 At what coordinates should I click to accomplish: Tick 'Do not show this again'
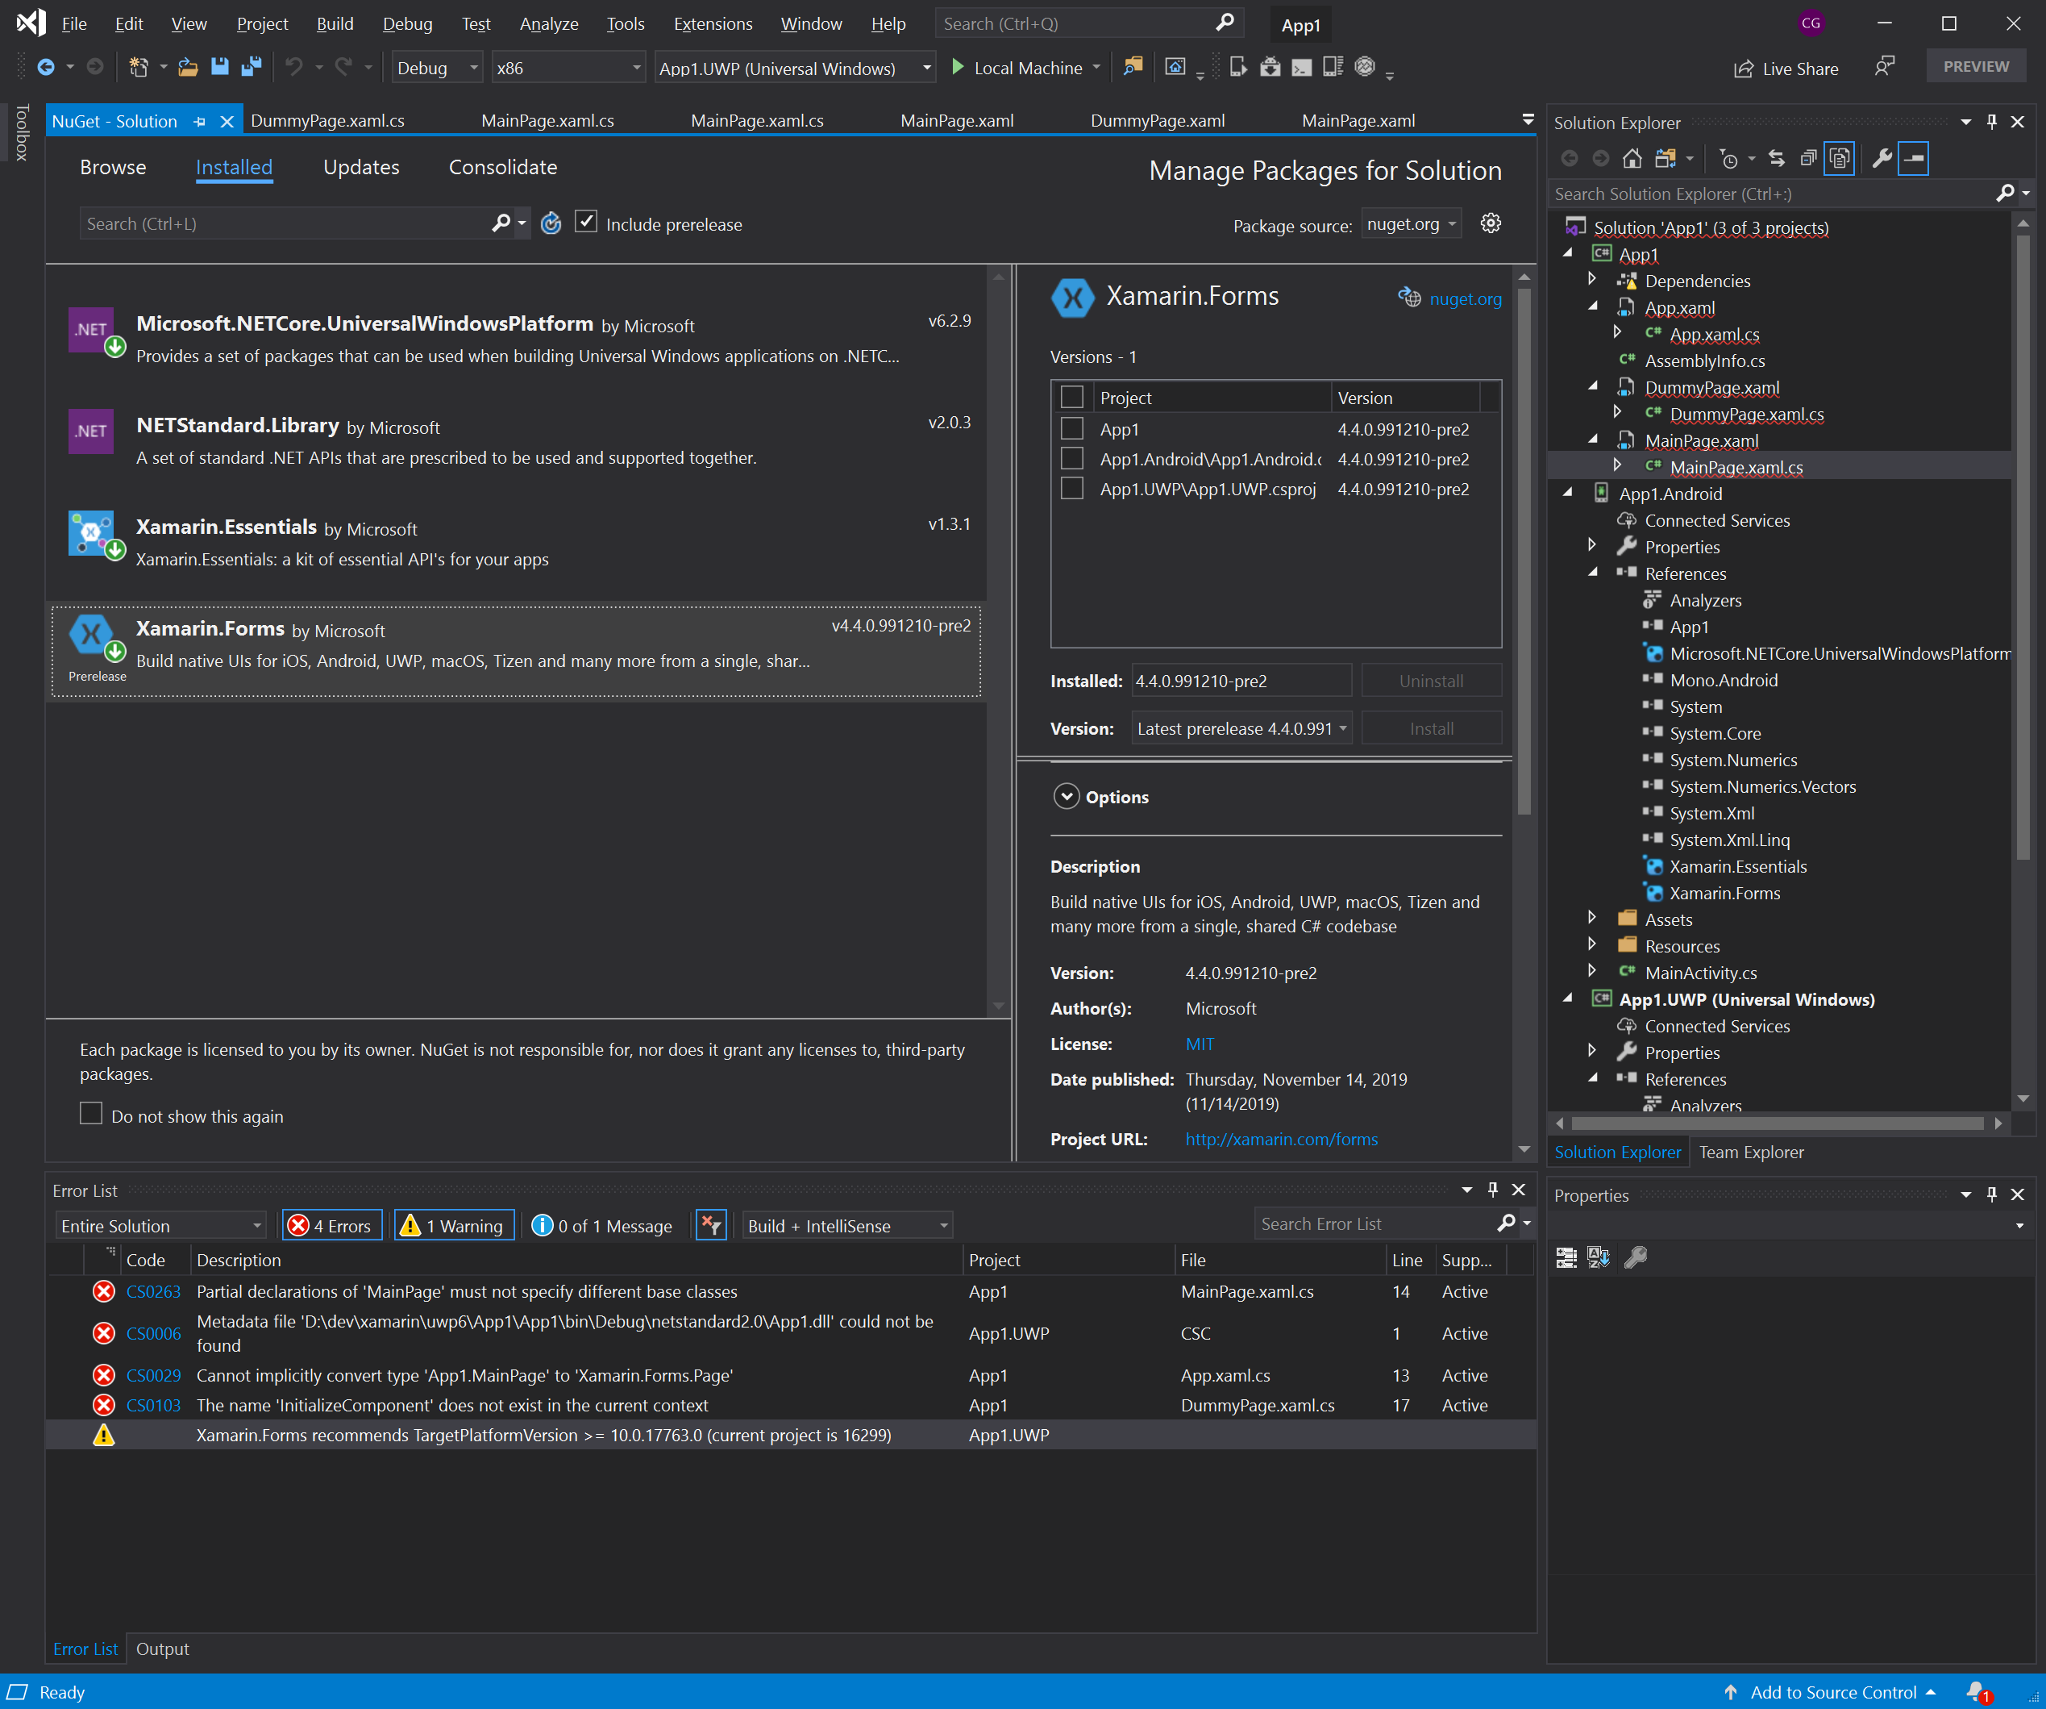(90, 1113)
